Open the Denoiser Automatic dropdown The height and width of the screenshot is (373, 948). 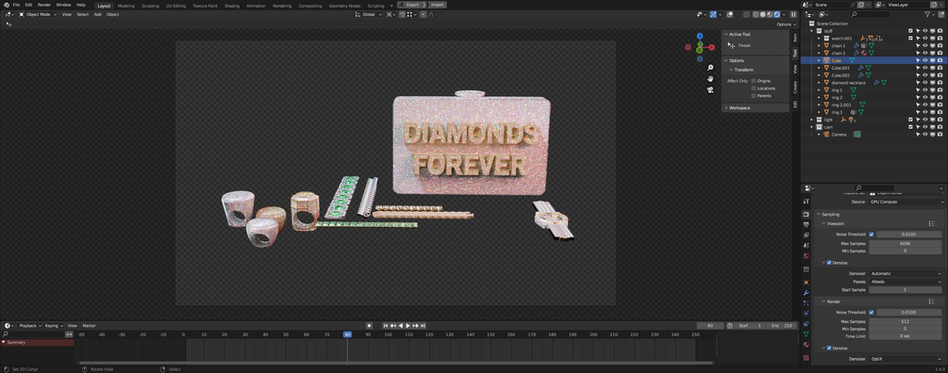pos(905,274)
